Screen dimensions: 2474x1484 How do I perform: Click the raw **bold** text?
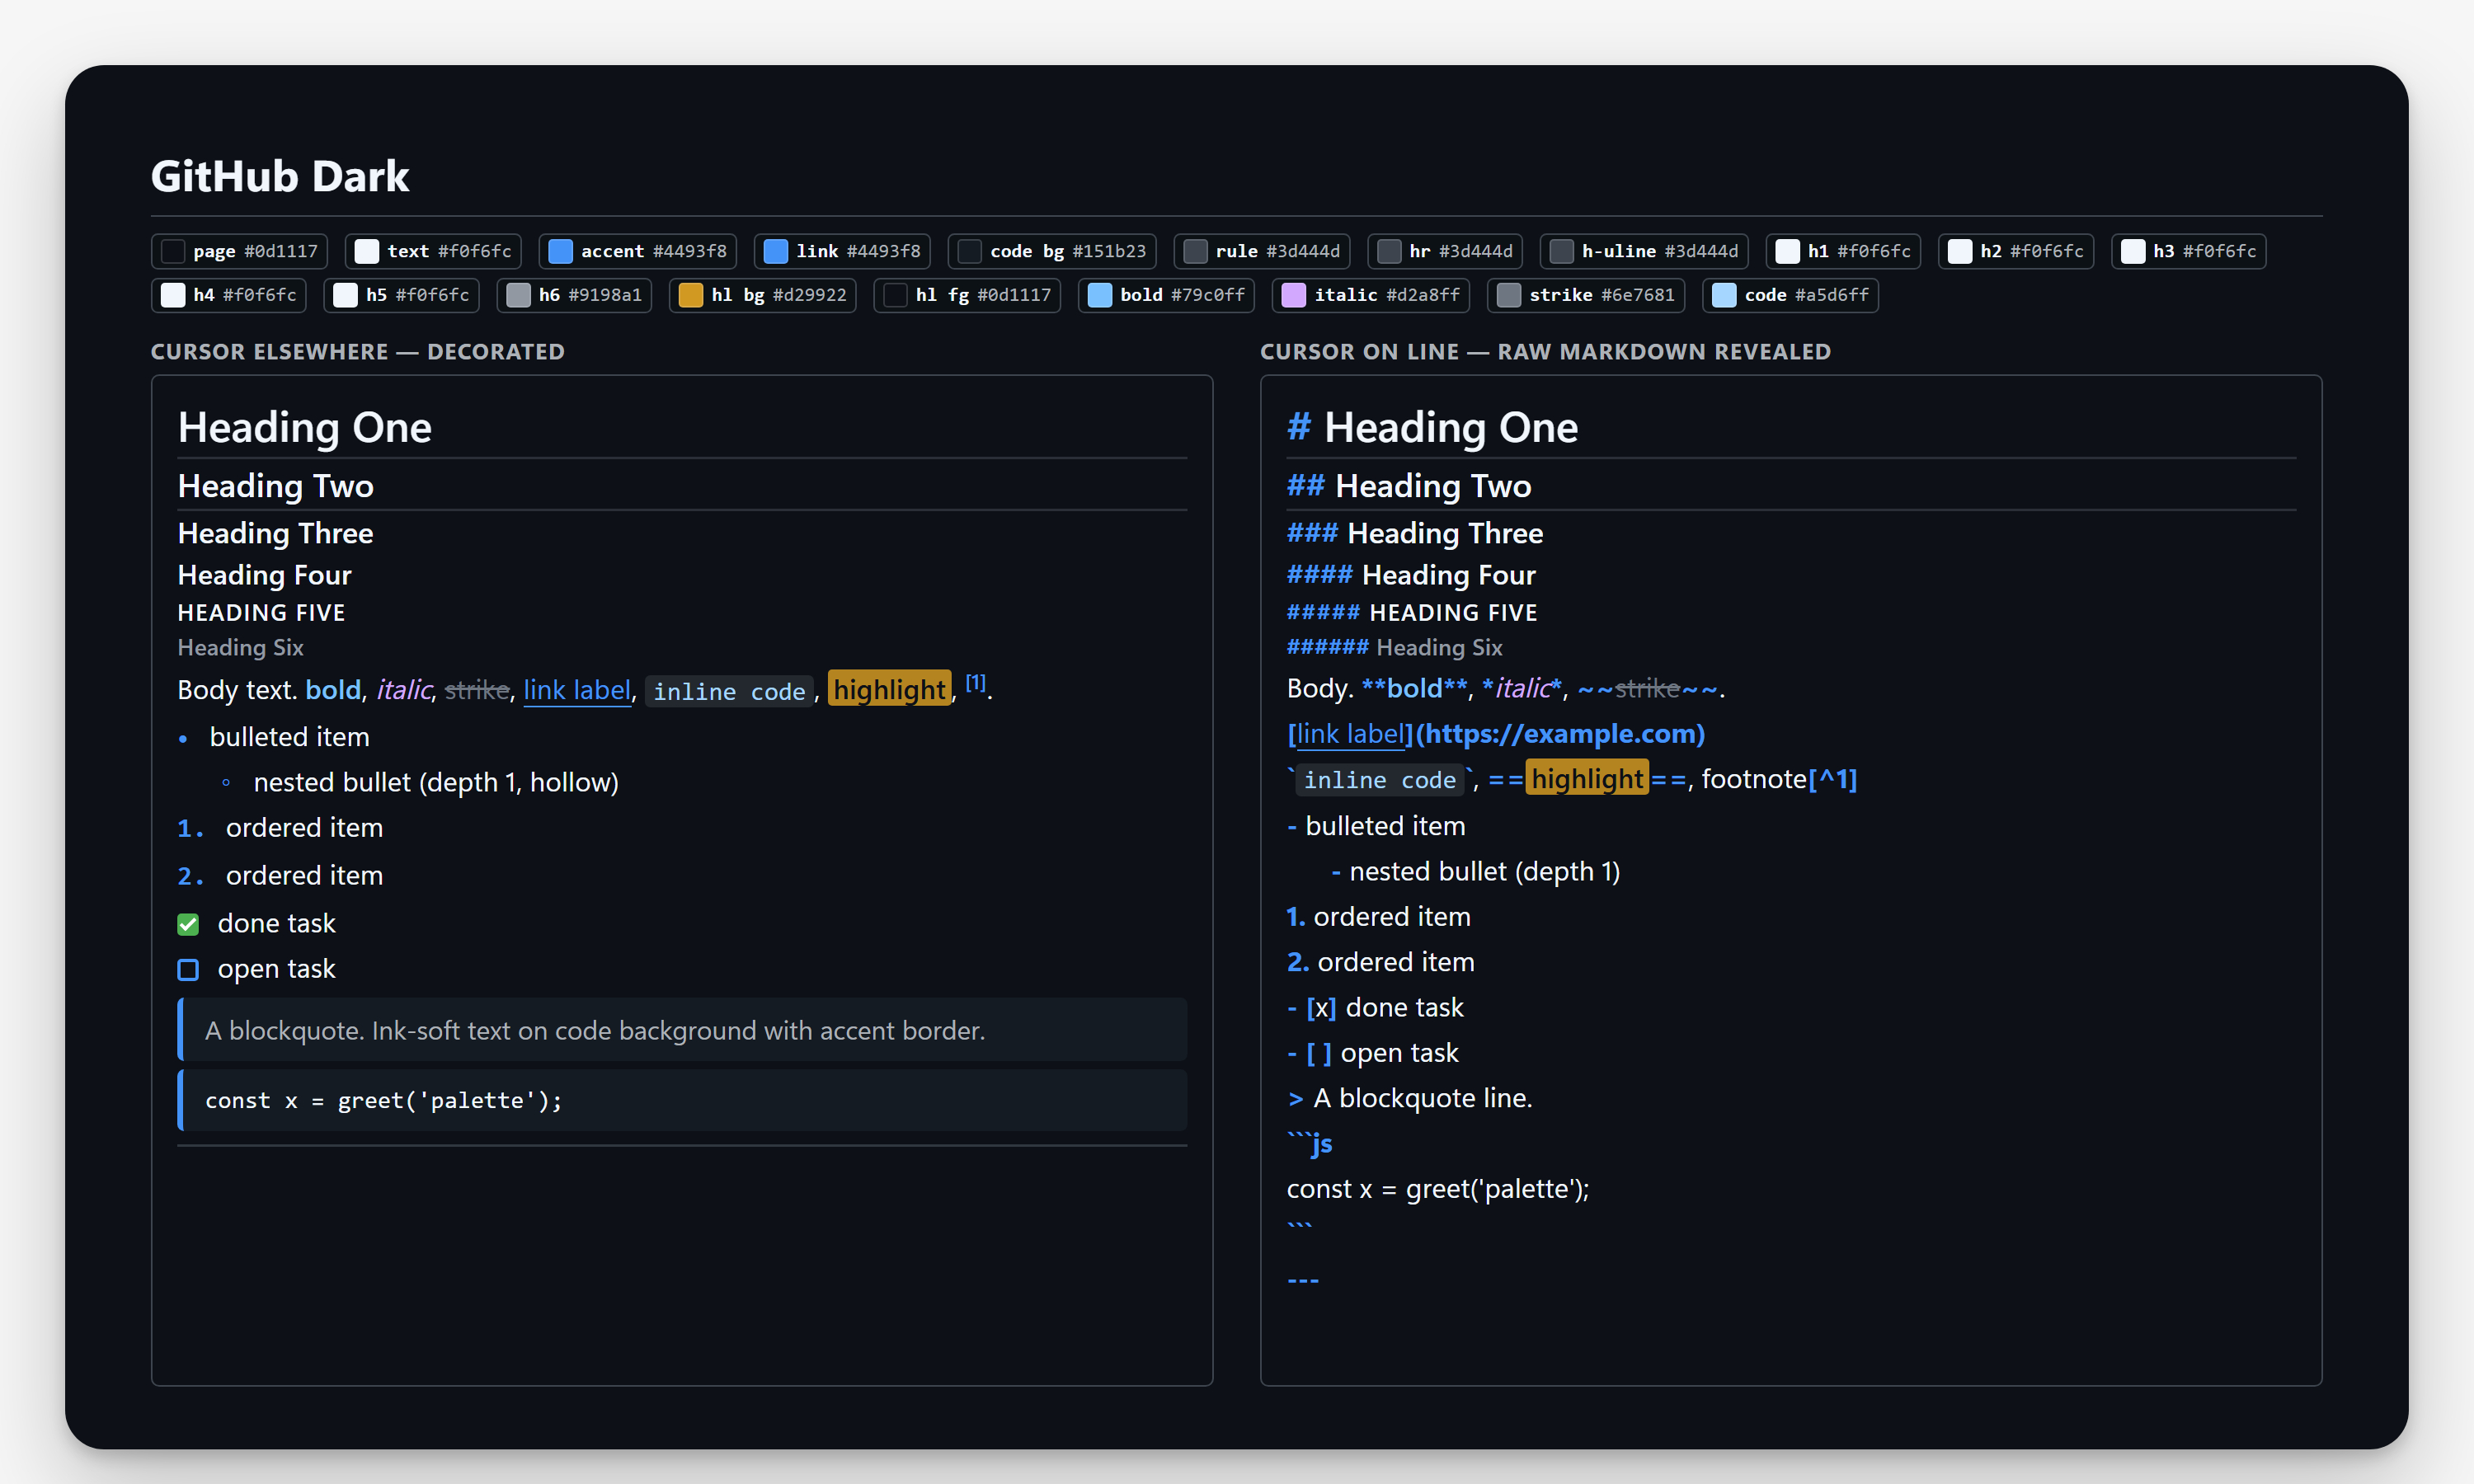click(x=1414, y=688)
